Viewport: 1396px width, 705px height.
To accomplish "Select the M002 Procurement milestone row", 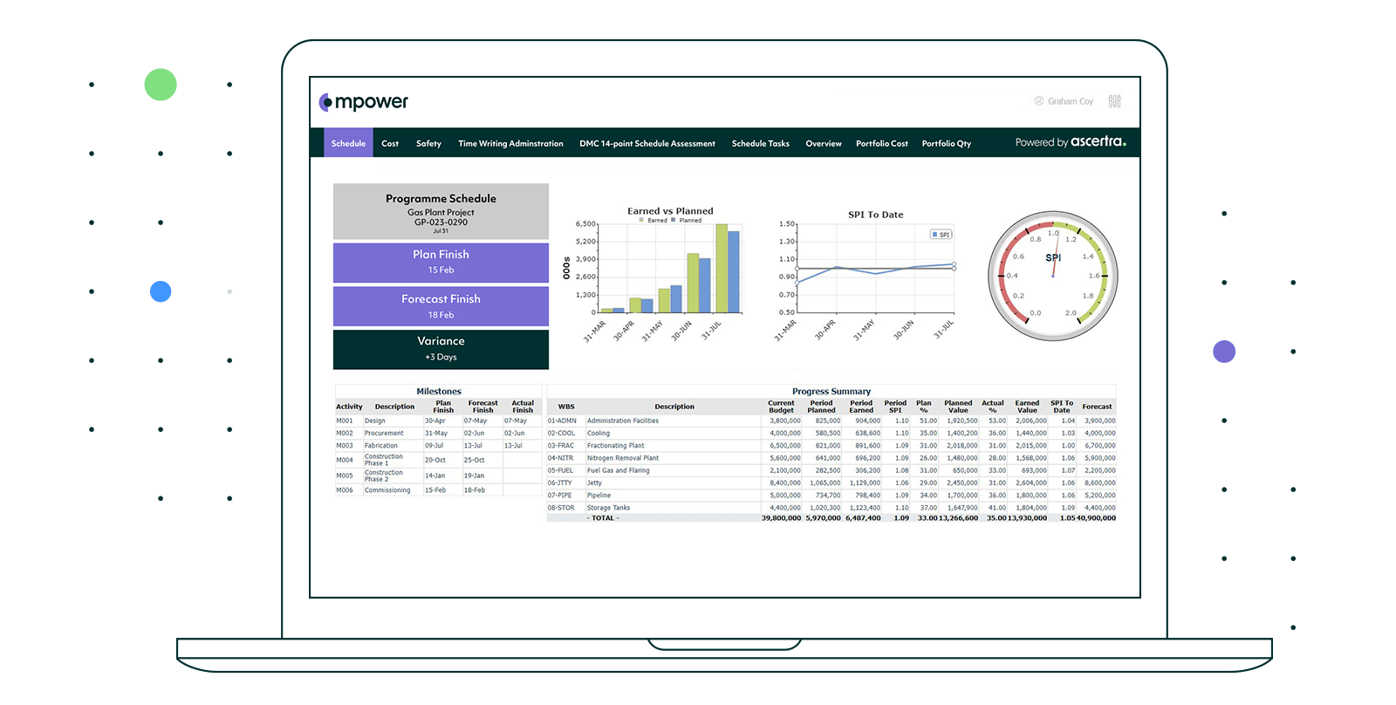I will (384, 434).
